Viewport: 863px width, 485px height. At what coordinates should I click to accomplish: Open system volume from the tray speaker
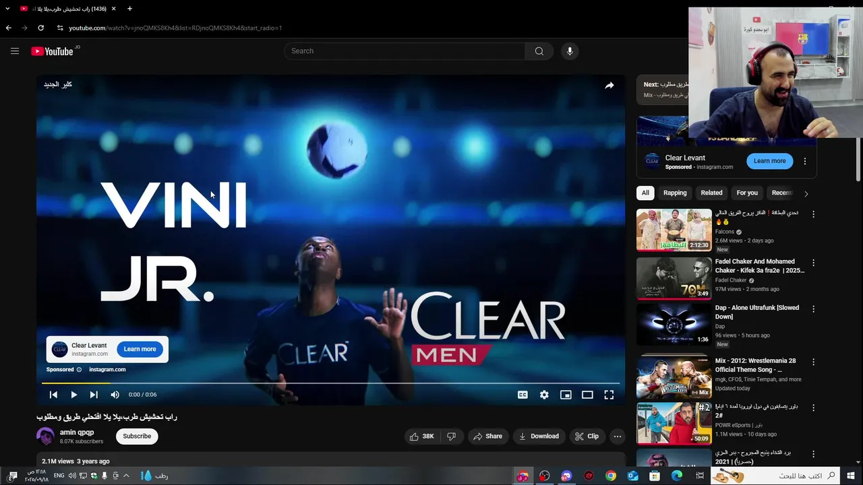(x=71, y=476)
